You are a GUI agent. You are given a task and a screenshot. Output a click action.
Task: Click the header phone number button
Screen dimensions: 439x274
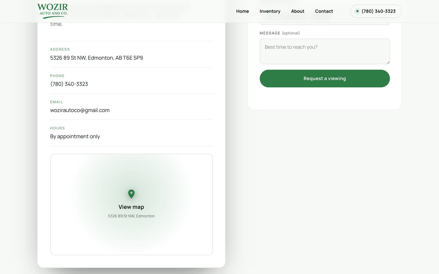pyautogui.click(x=376, y=11)
